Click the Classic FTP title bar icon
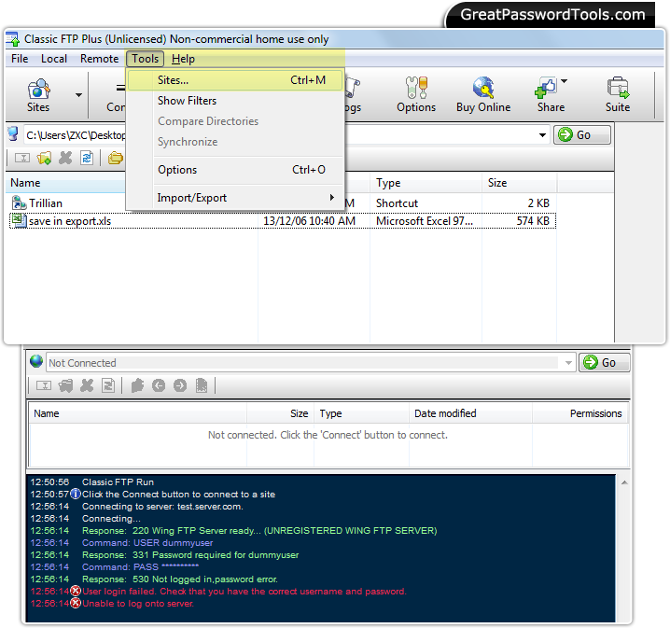The width and height of the screenshot is (670, 628). pyautogui.click(x=13, y=39)
